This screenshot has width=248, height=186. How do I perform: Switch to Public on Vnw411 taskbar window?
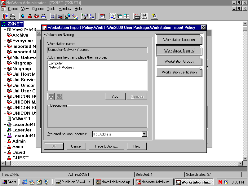pyautogui.click(x=74, y=182)
